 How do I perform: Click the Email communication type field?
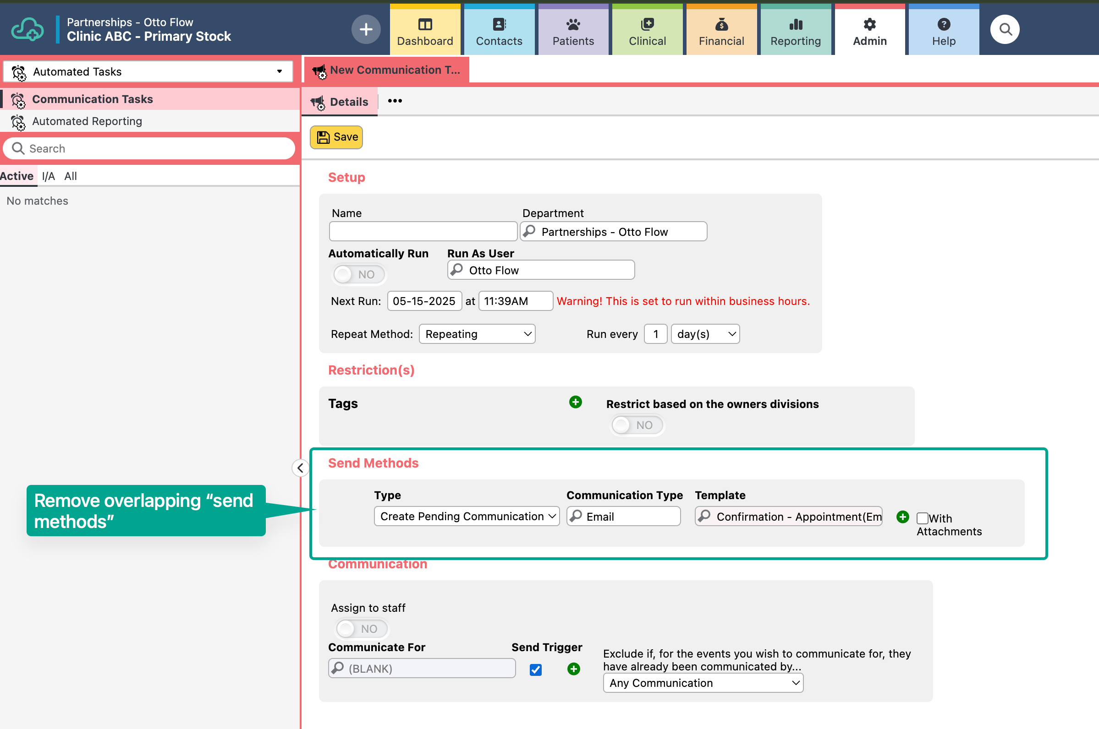pyautogui.click(x=623, y=516)
